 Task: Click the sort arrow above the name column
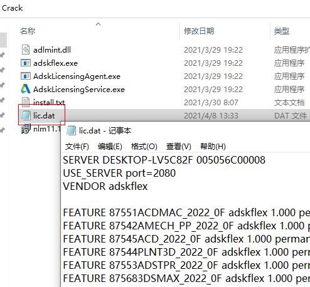pos(98,24)
